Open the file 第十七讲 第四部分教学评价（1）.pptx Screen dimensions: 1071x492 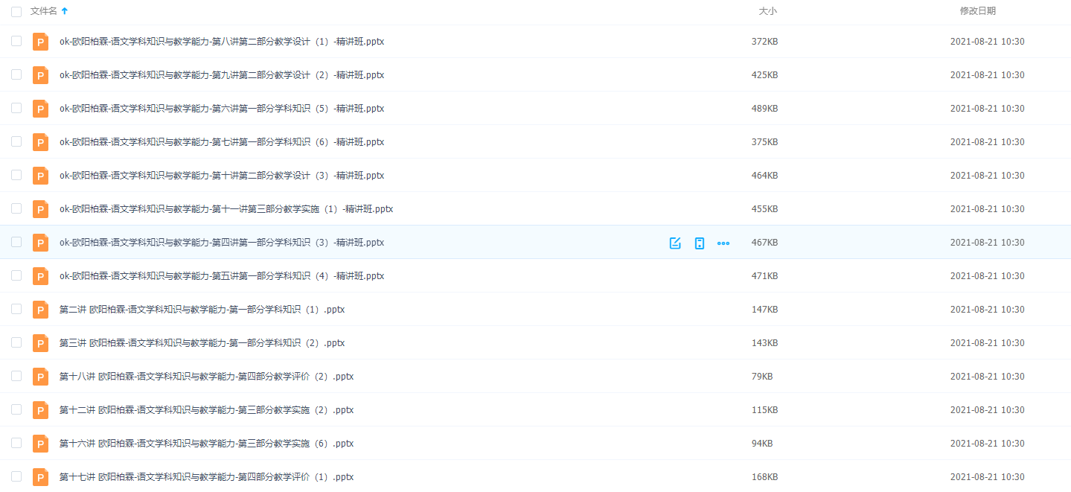pyautogui.click(x=206, y=477)
